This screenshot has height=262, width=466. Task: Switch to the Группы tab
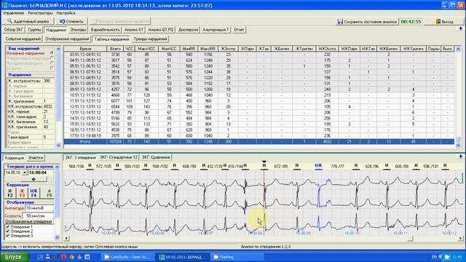34,30
